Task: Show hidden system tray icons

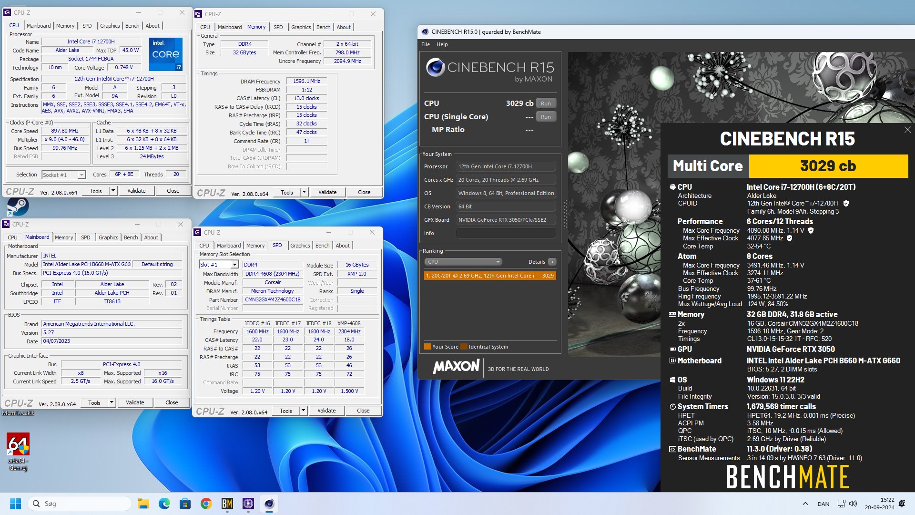Action: 805,504
